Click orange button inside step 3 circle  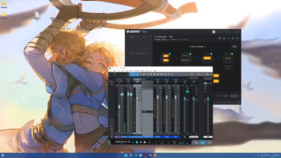pyautogui.click(x=207, y=58)
